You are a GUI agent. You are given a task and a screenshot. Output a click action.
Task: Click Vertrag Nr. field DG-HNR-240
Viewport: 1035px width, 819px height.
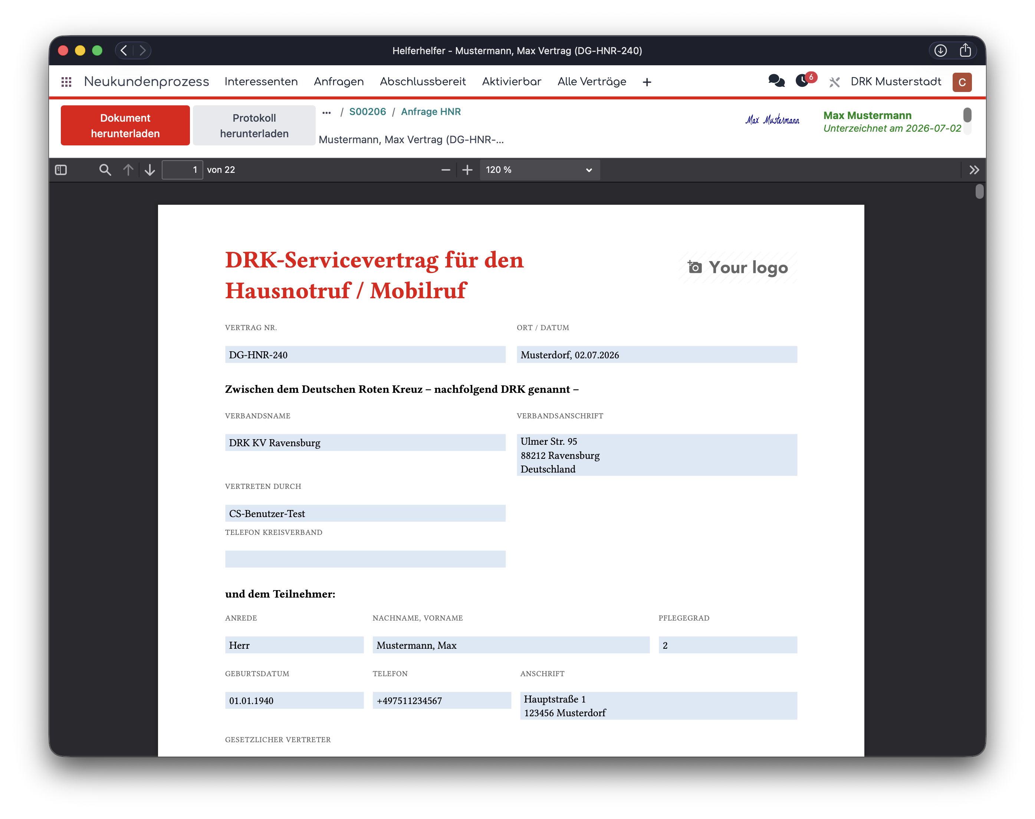(x=365, y=355)
